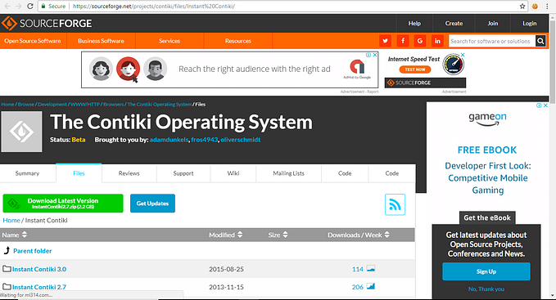The image size is (556, 300).
Task: Open the Wiki tab
Action: [233, 173]
